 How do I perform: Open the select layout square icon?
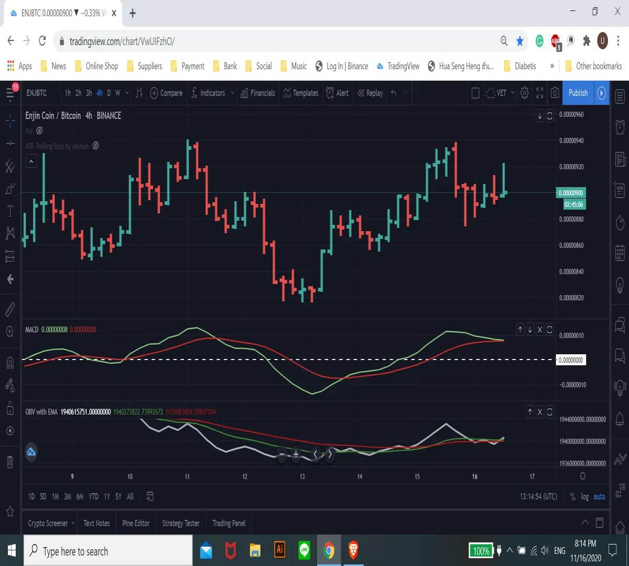[x=475, y=93]
